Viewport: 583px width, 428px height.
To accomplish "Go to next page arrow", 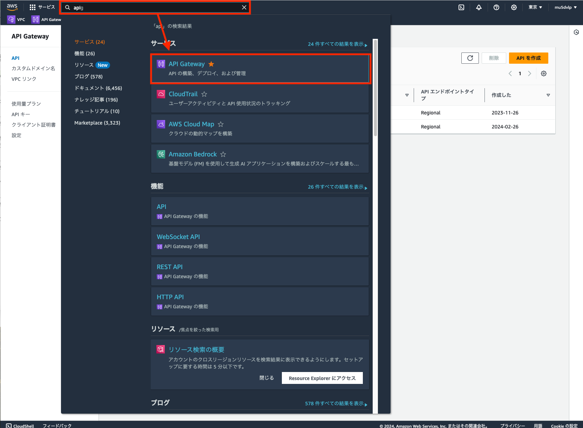I will pos(529,73).
